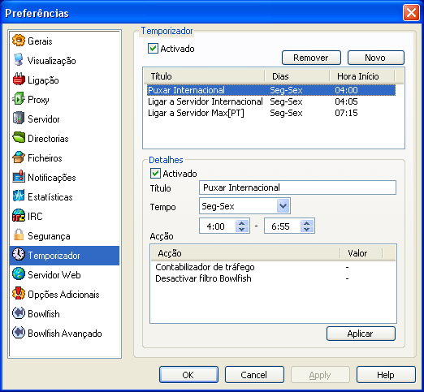This screenshot has height=392, width=424.
Task: Toggle the Temporizador Activado checkbox
Action: pyautogui.click(x=153, y=49)
